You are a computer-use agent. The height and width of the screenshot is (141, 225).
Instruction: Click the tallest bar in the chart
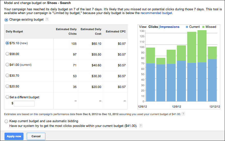(202, 65)
